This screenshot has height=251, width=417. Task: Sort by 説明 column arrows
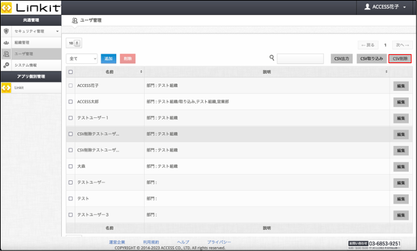386,72
